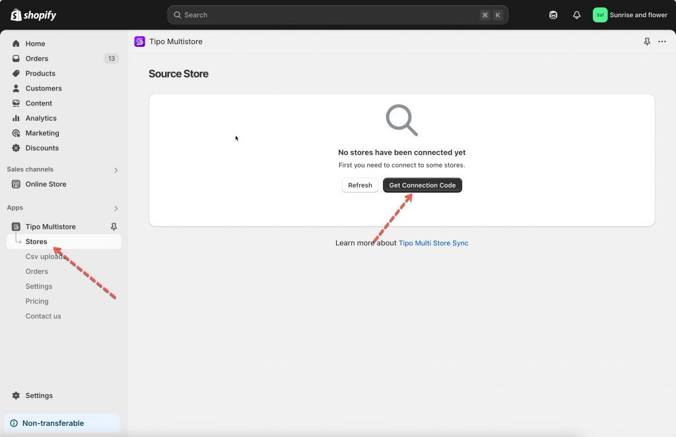Click the Refresh button
Viewport: 676px width, 437px height.
point(360,185)
